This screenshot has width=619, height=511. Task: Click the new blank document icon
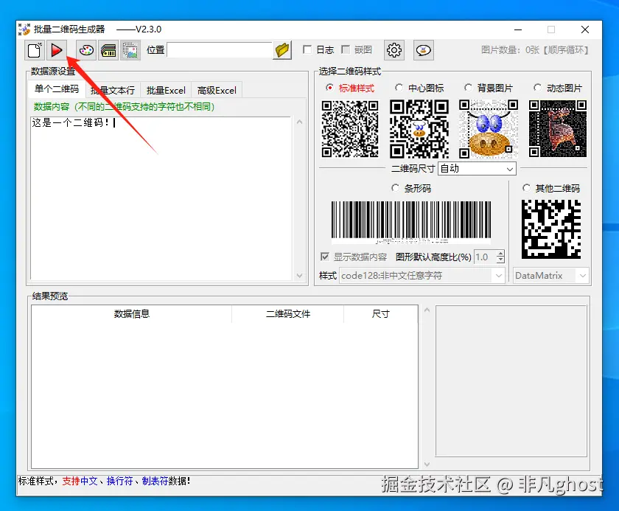click(35, 50)
